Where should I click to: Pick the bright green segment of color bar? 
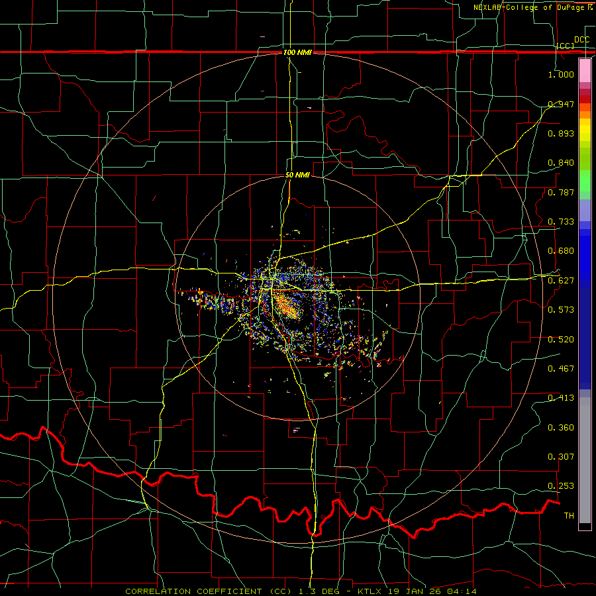click(585, 181)
